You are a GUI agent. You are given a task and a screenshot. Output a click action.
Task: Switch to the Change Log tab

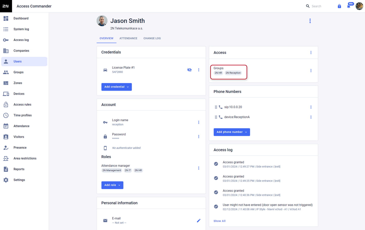pos(152,38)
